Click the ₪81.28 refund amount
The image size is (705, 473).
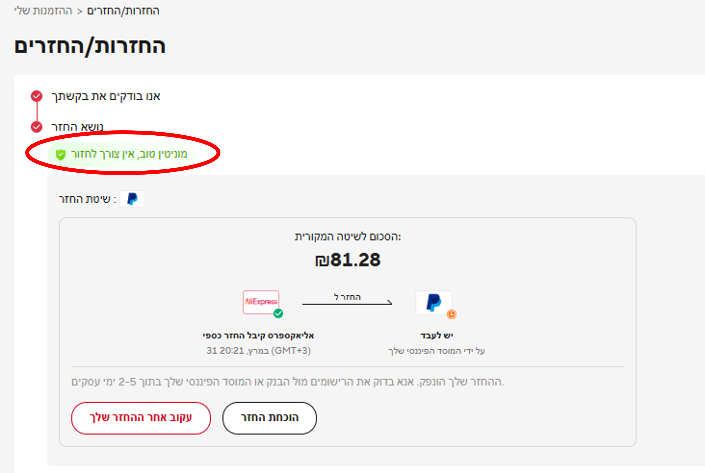[x=347, y=260]
